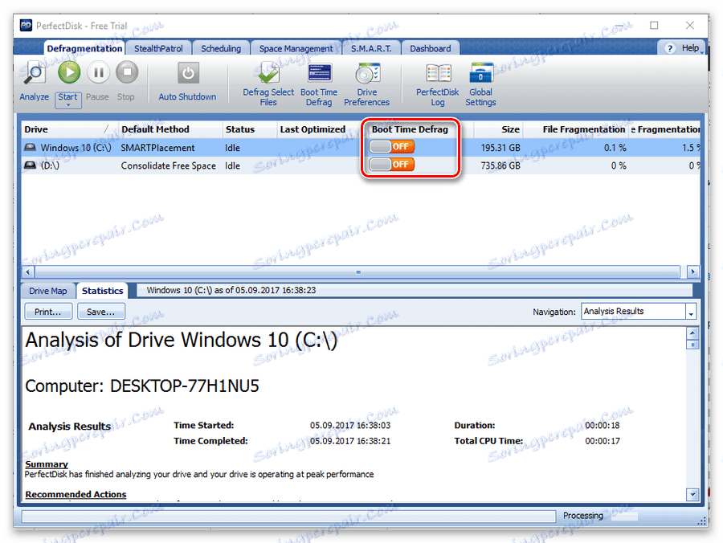Viewport: 723px width, 543px height.
Task: Click the Summary heading in report
Action: (47, 464)
